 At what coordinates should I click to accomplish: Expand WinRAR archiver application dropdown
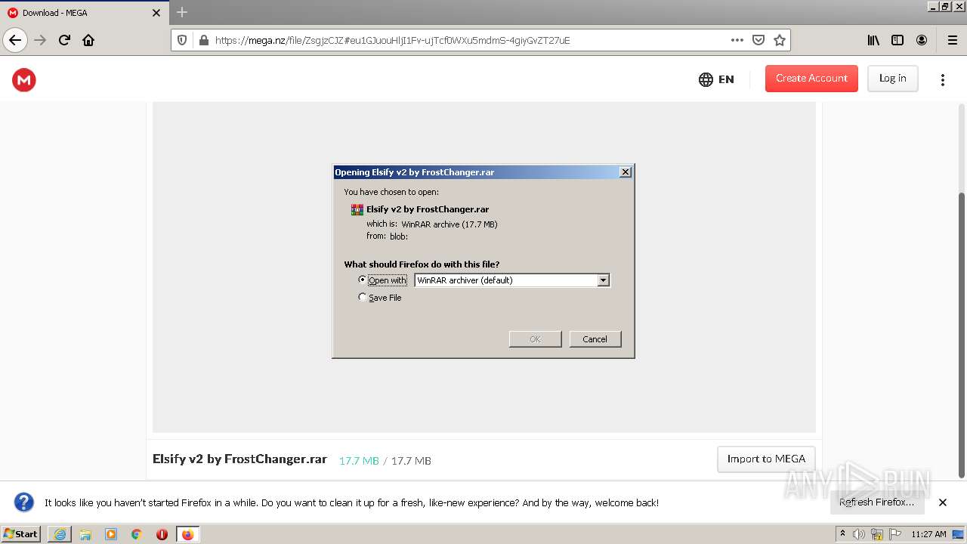pyautogui.click(x=603, y=280)
